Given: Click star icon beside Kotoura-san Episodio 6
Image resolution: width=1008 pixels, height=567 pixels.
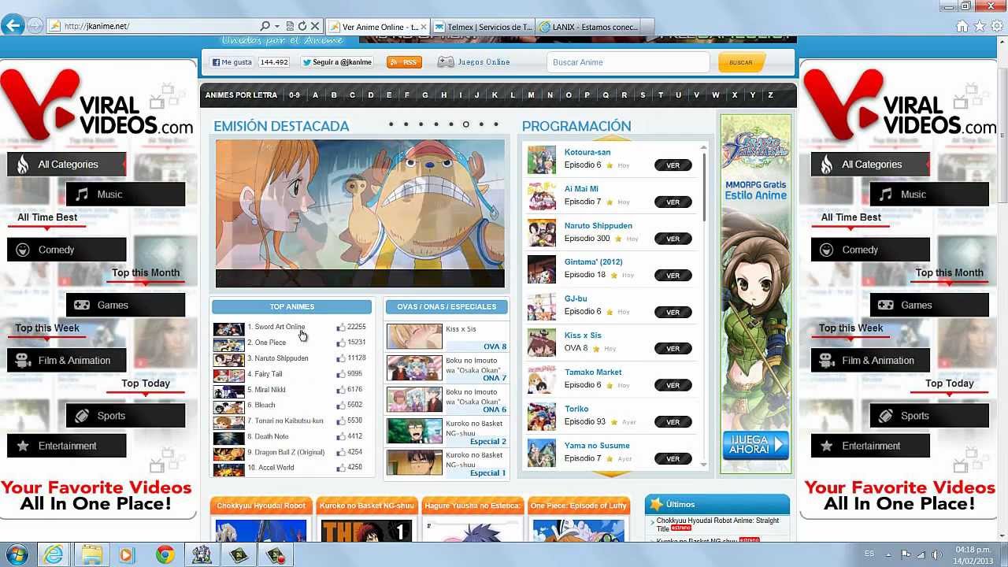Looking at the screenshot, I should tap(610, 165).
